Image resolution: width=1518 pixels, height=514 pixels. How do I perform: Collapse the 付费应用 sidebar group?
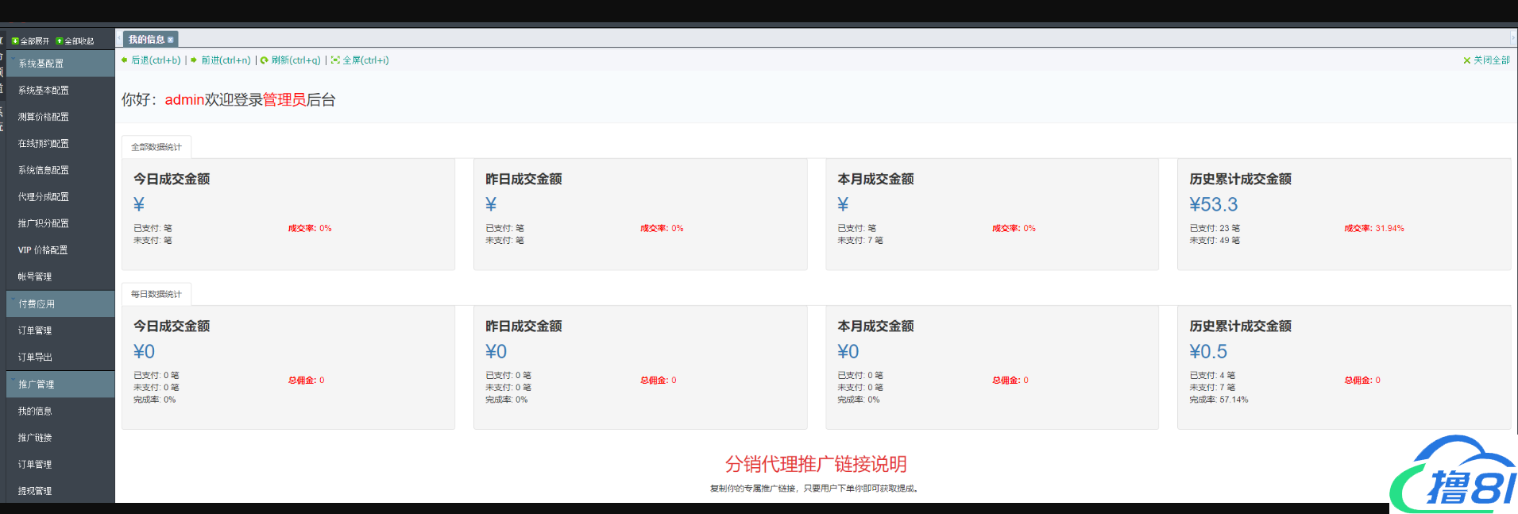pyautogui.click(x=37, y=304)
